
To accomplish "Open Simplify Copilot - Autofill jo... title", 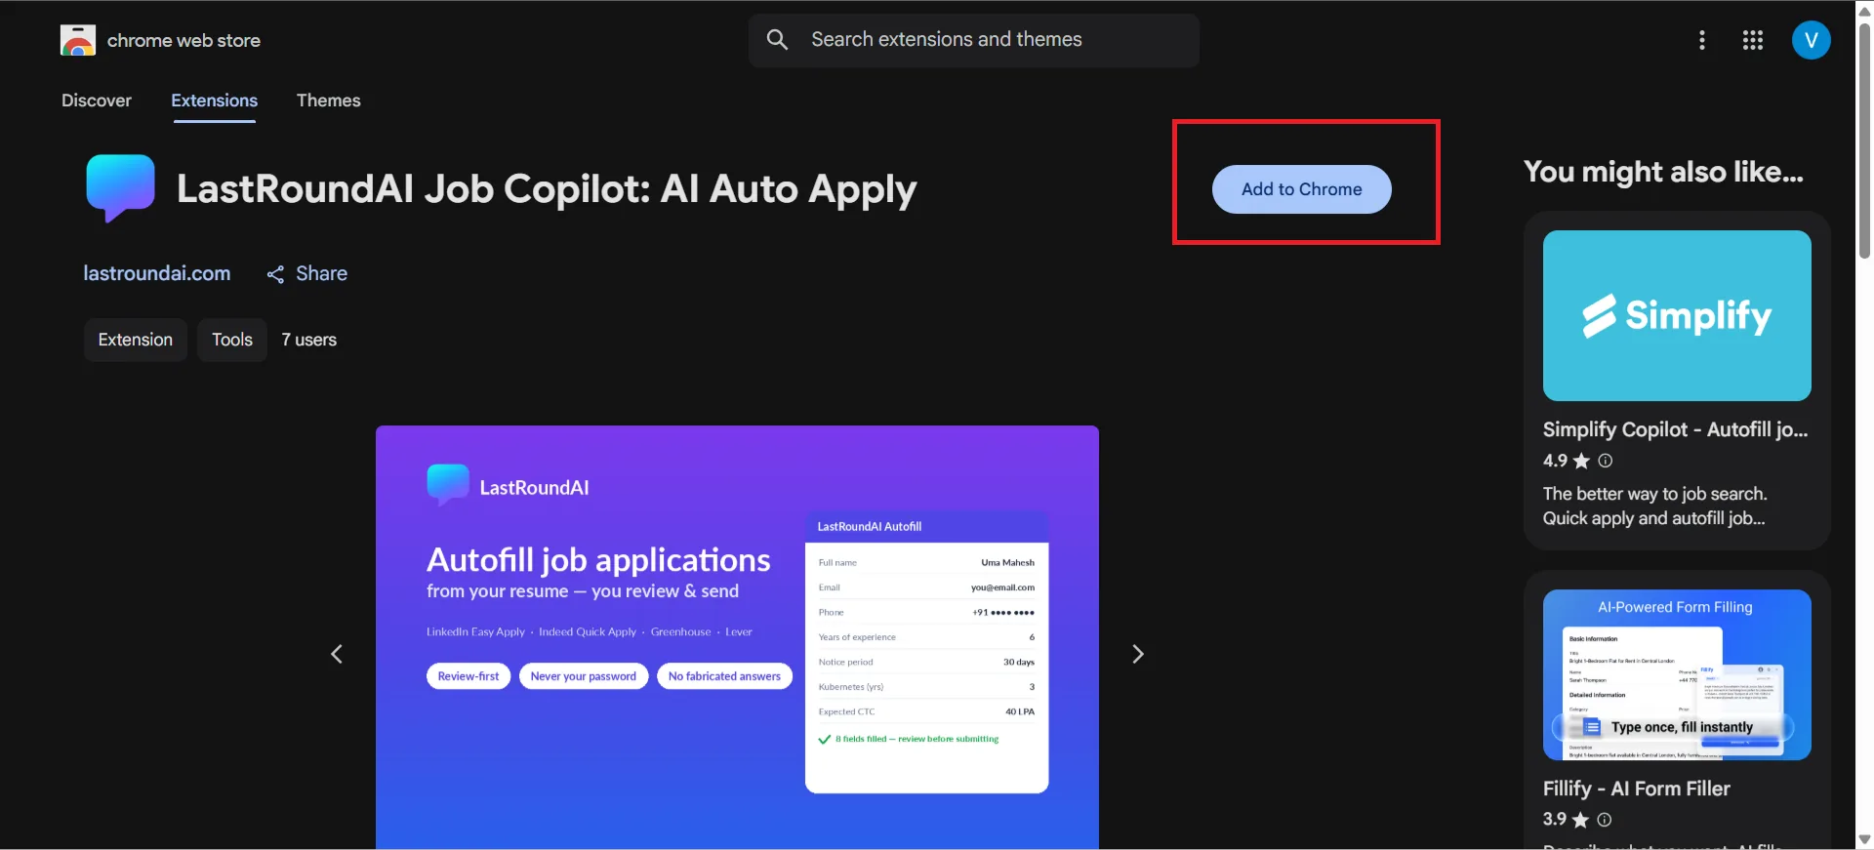I will (1675, 429).
